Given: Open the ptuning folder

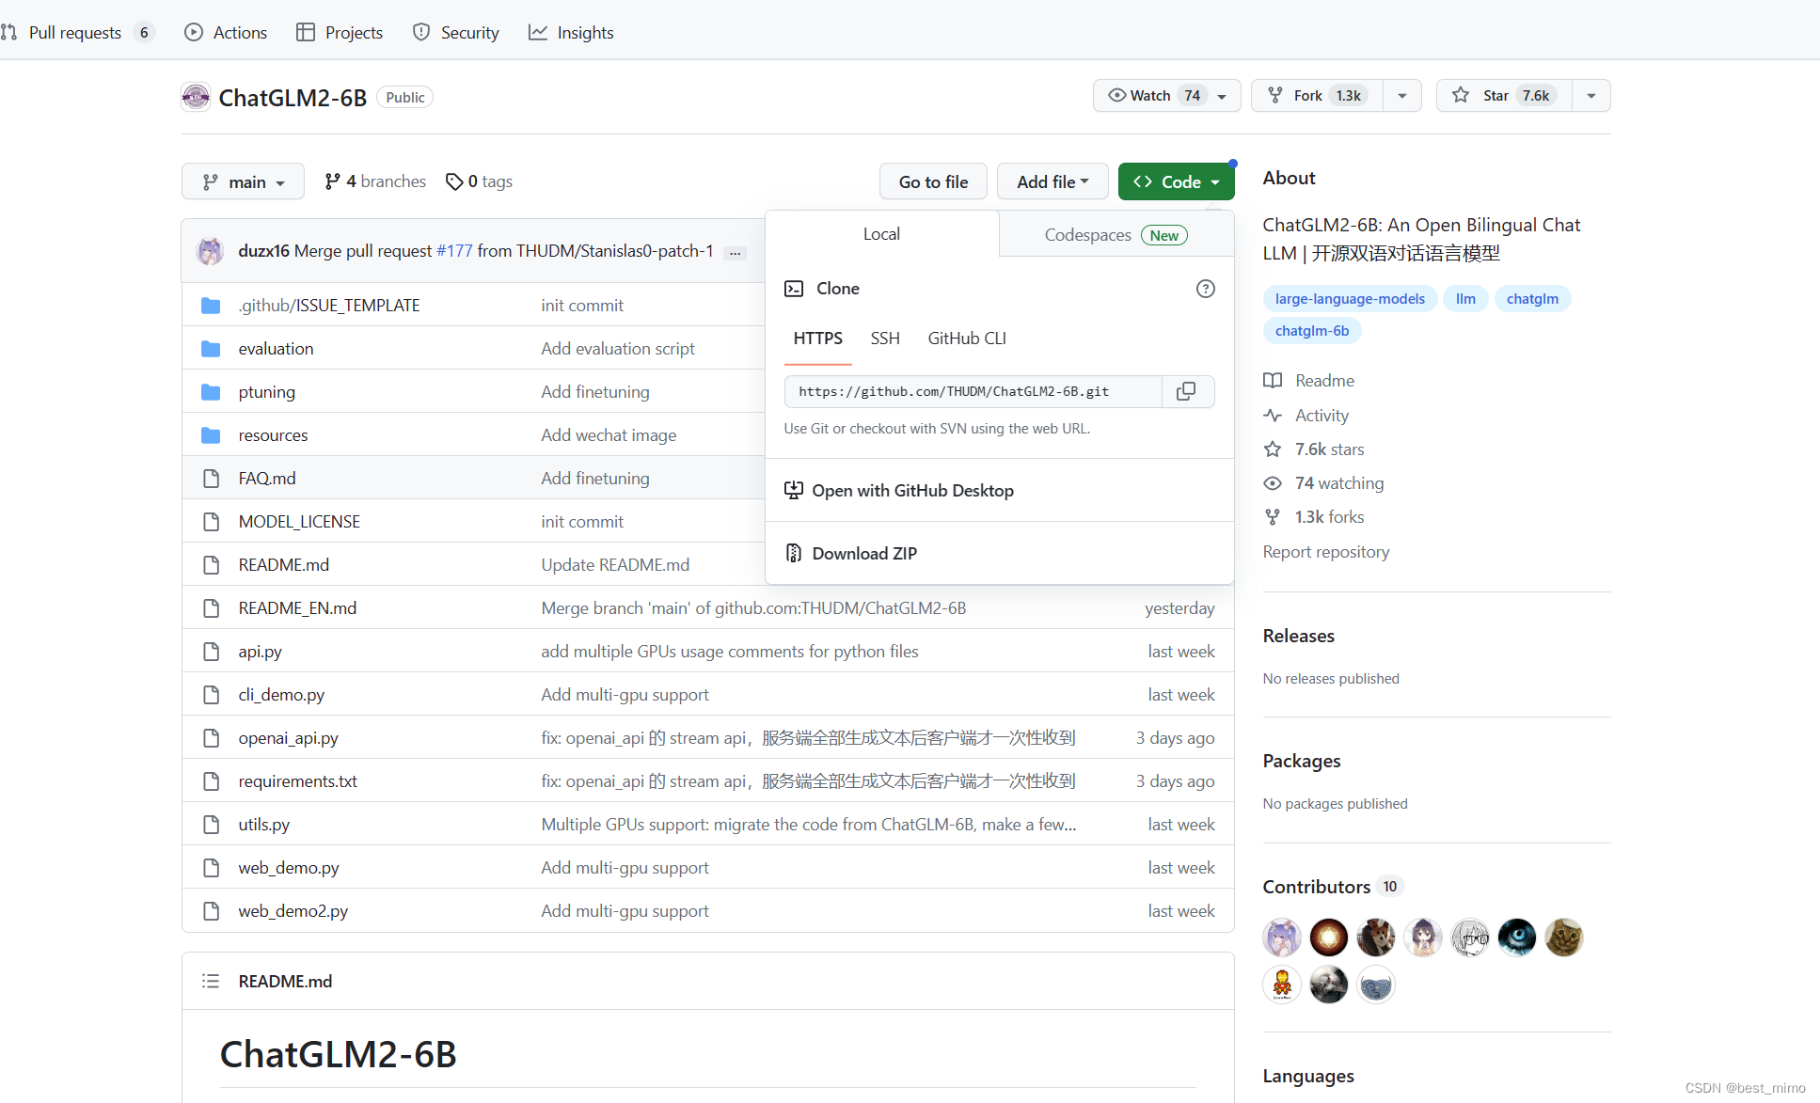Looking at the screenshot, I should click(x=266, y=392).
